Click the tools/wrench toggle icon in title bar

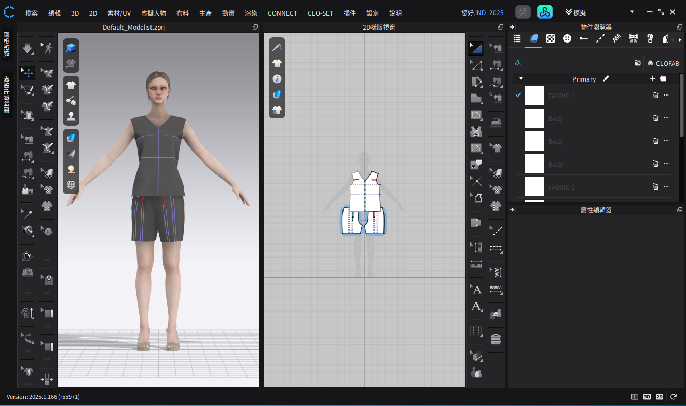[x=523, y=12]
